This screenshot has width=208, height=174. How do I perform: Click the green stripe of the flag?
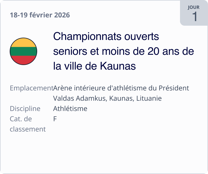tap(23, 51)
